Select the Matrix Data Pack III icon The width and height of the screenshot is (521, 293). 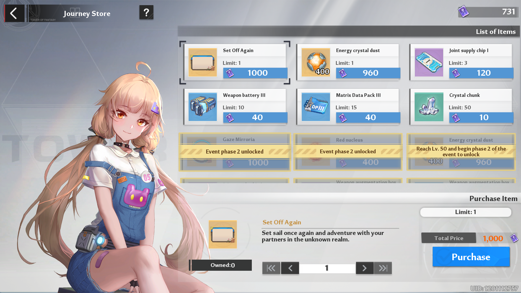[x=316, y=107]
